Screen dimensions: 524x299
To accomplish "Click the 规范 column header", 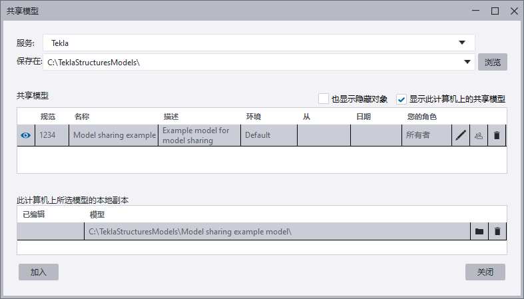I will click(x=48, y=117).
